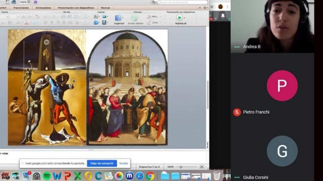
Task: Expand the Relleno dropdown arrow
Action: (x=160, y=17)
